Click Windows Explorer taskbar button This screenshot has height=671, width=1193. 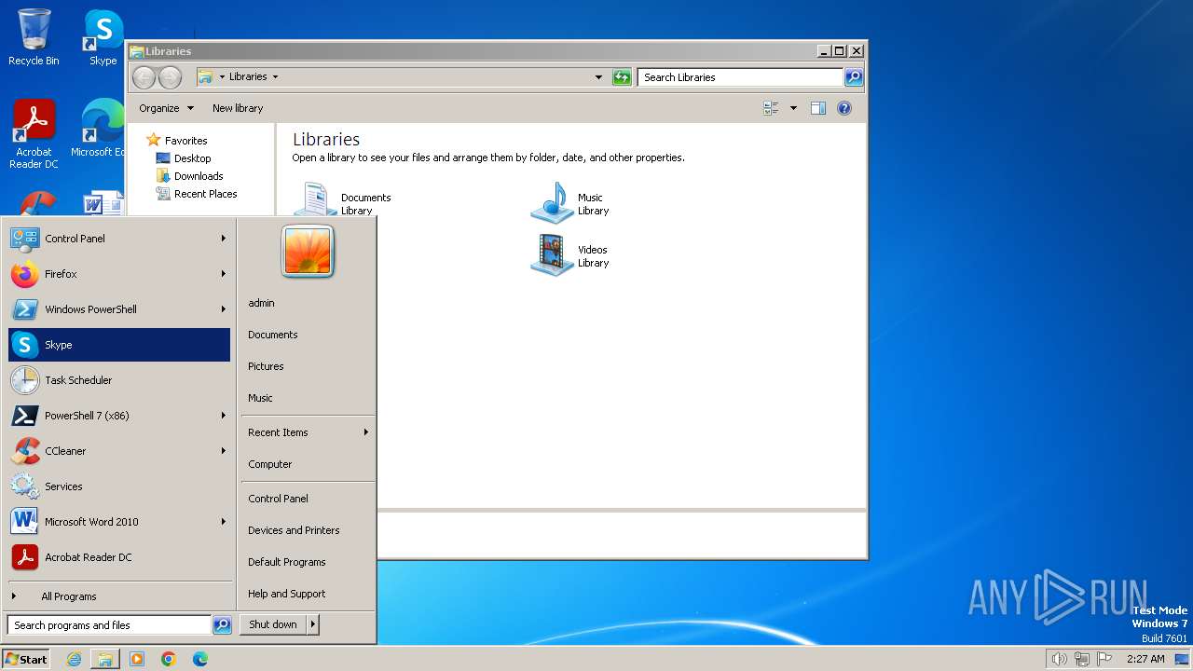[105, 659]
